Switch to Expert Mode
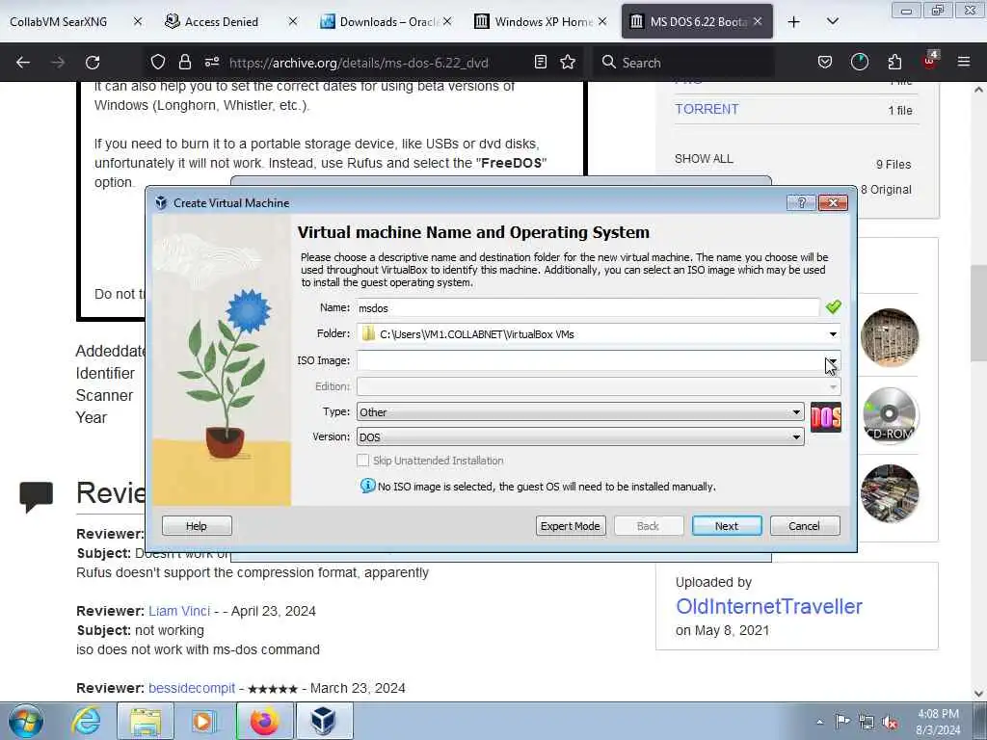 coord(571,526)
